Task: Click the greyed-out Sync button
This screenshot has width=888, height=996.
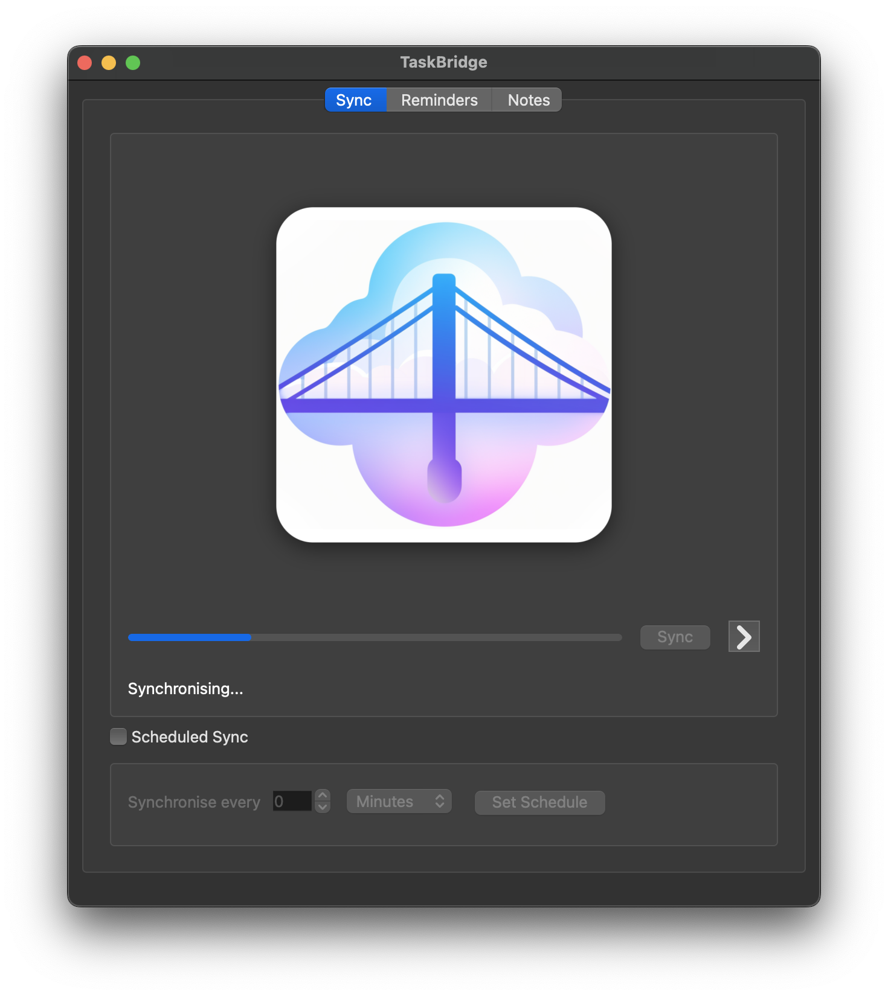Action: click(x=675, y=637)
